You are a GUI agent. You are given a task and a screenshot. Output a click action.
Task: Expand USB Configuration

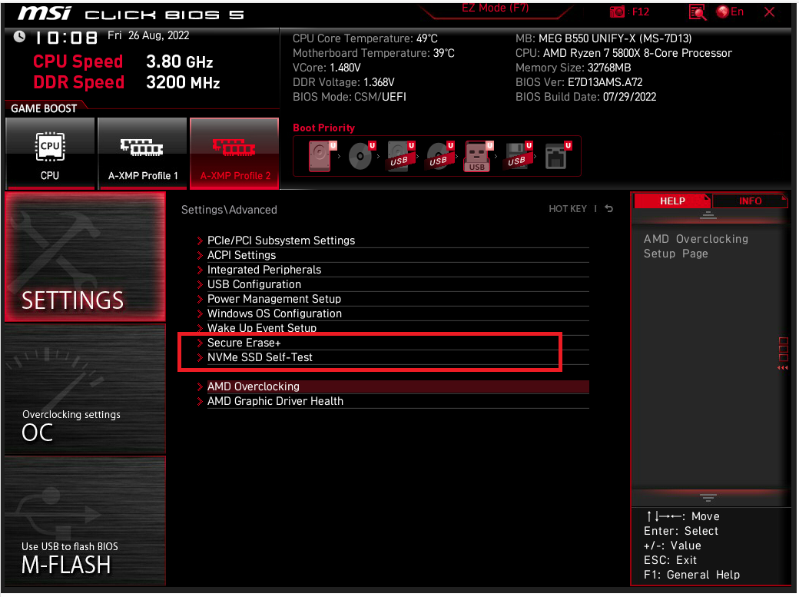tap(393, 284)
